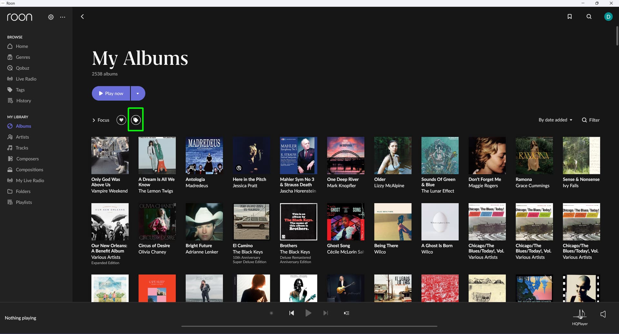619x334 pixels.
Task: Open Older by Lizzy McAlpine cover
Action: 393,155
